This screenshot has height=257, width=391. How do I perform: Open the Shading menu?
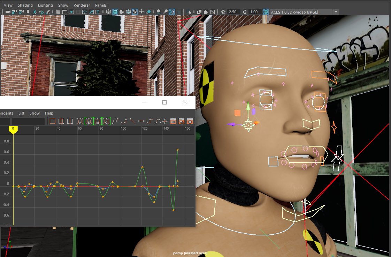pyautogui.click(x=25, y=5)
